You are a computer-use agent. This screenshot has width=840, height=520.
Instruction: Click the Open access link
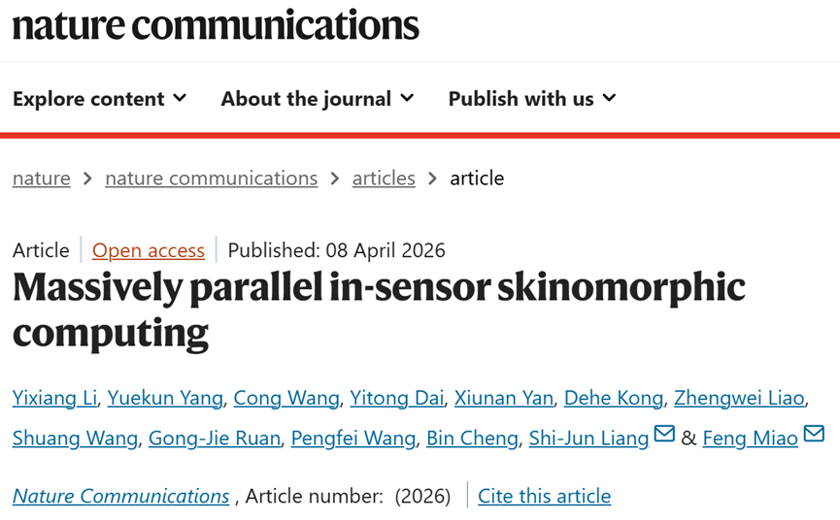(x=149, y=250)
